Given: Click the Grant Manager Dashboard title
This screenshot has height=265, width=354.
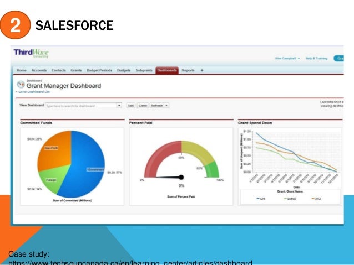Looking at the screenshot, I should point(64,86).
